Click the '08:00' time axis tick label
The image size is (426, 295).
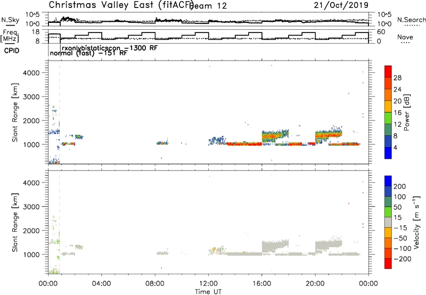[155, 284]
